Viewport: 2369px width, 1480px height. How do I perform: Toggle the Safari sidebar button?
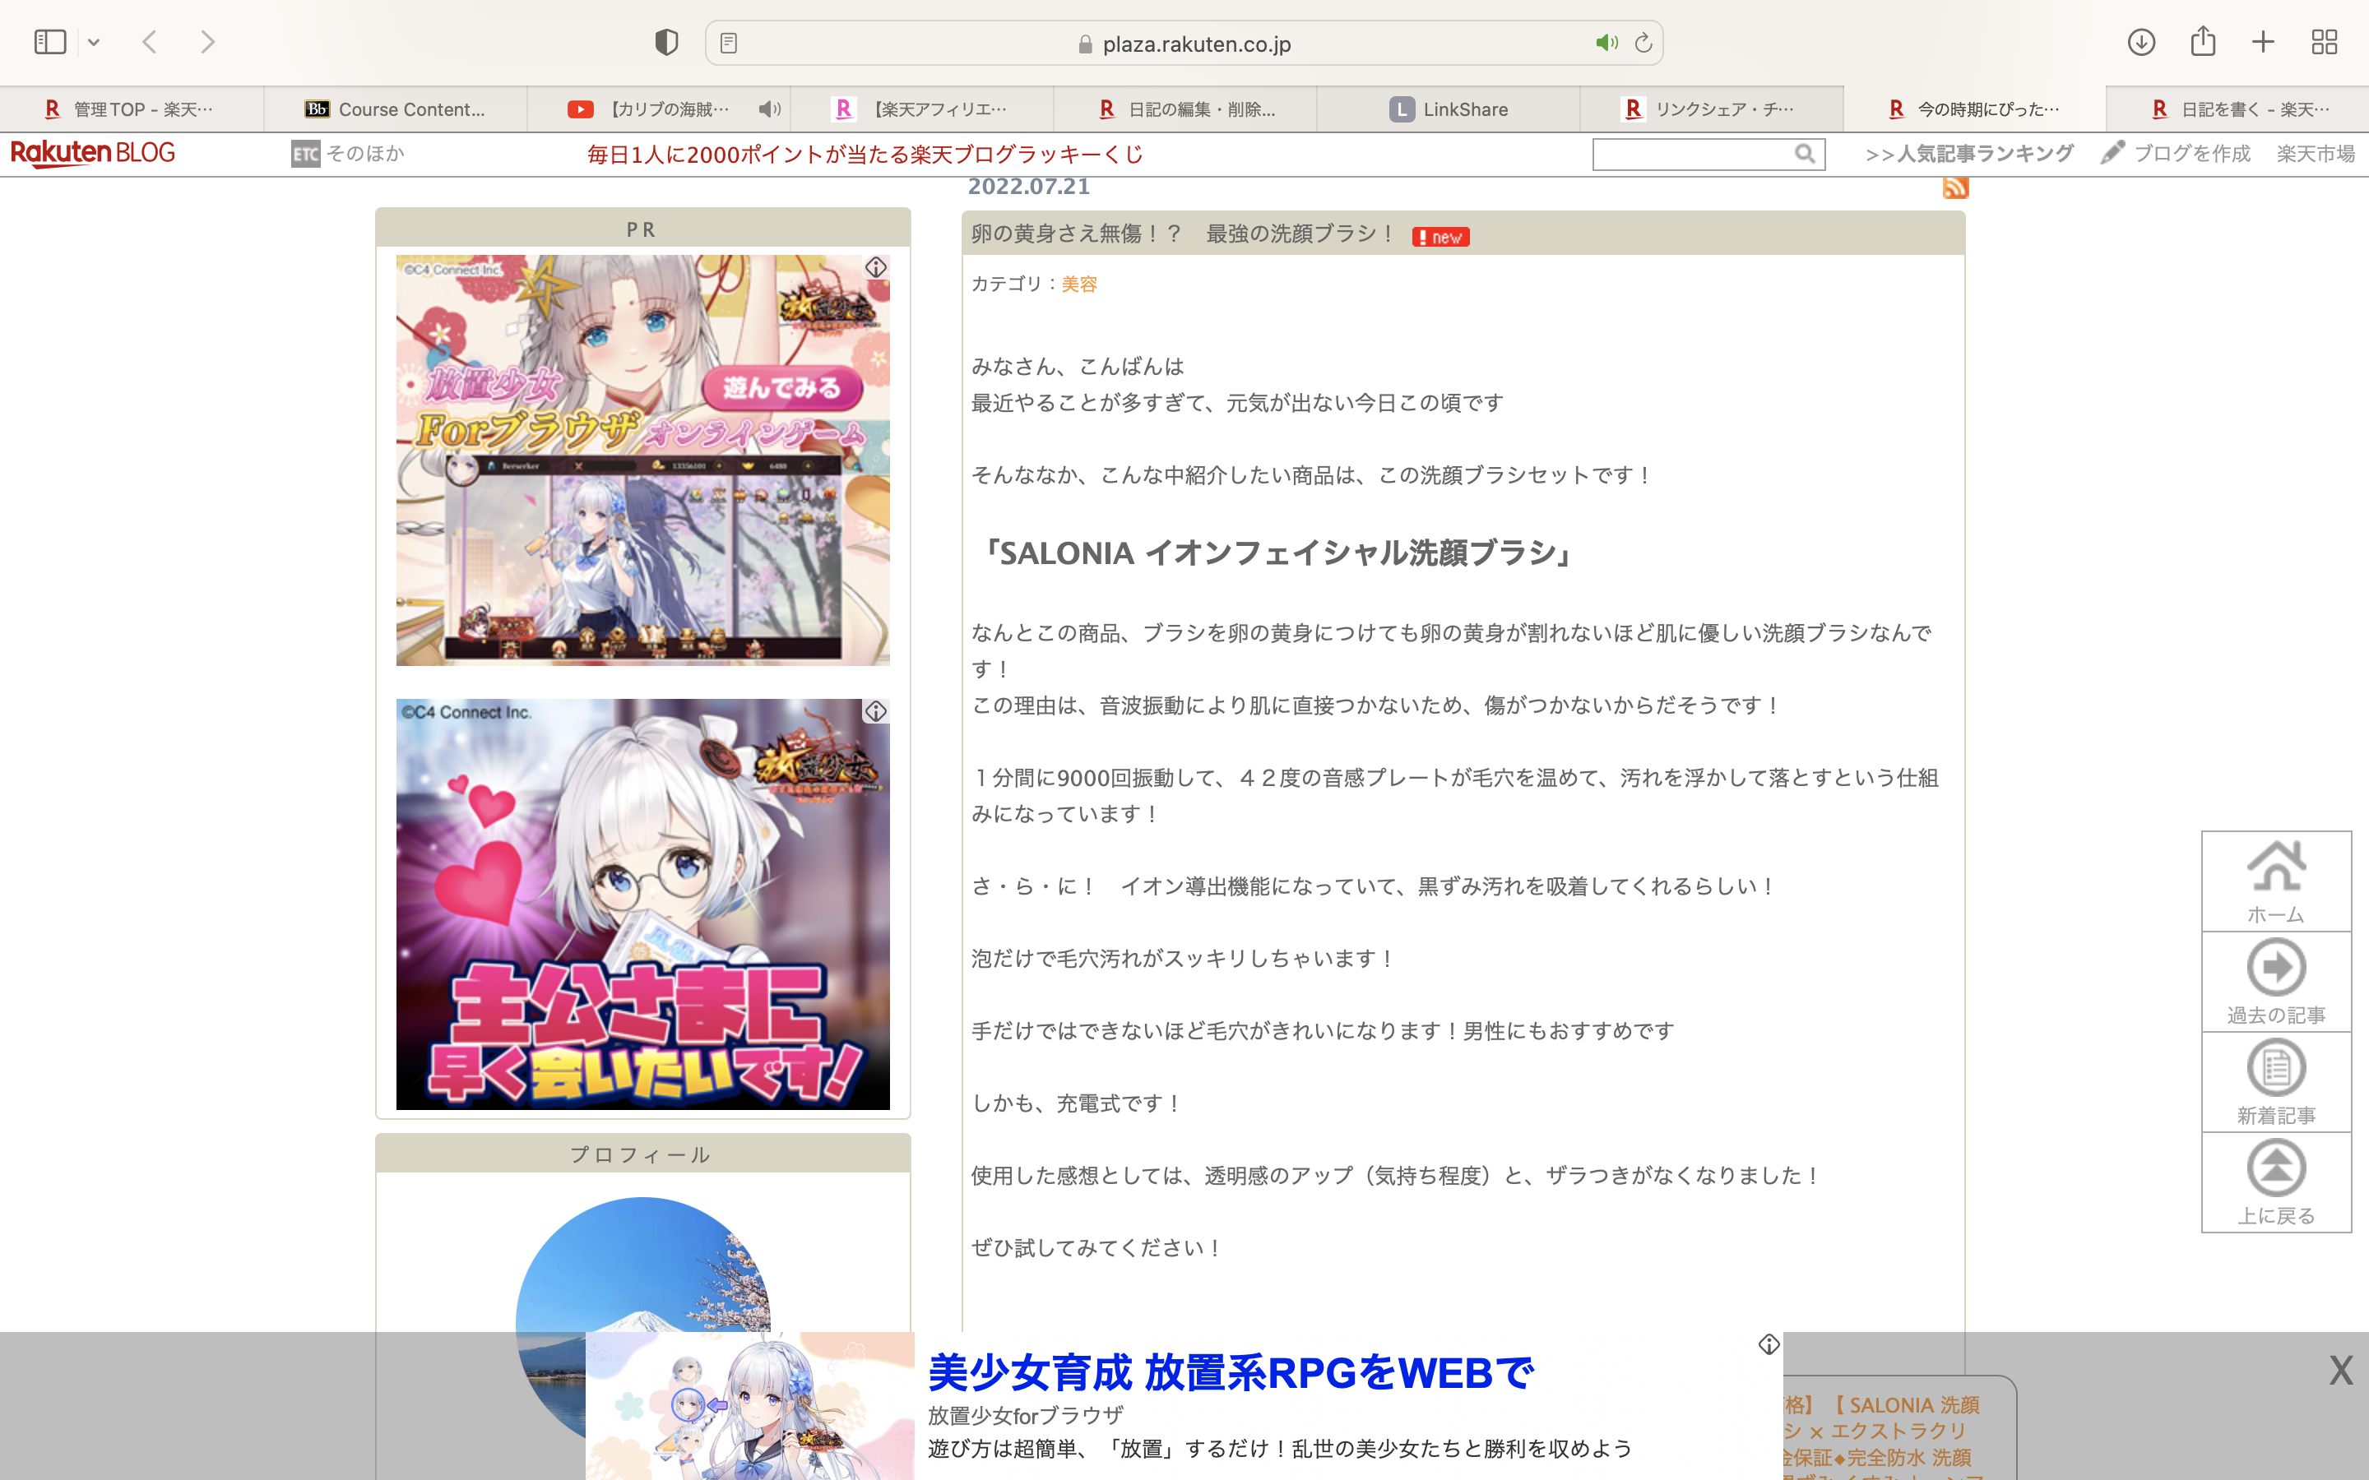coord(50,42)
